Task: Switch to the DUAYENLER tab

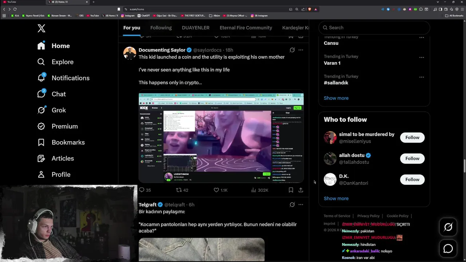Action: [x=196, y=28]
